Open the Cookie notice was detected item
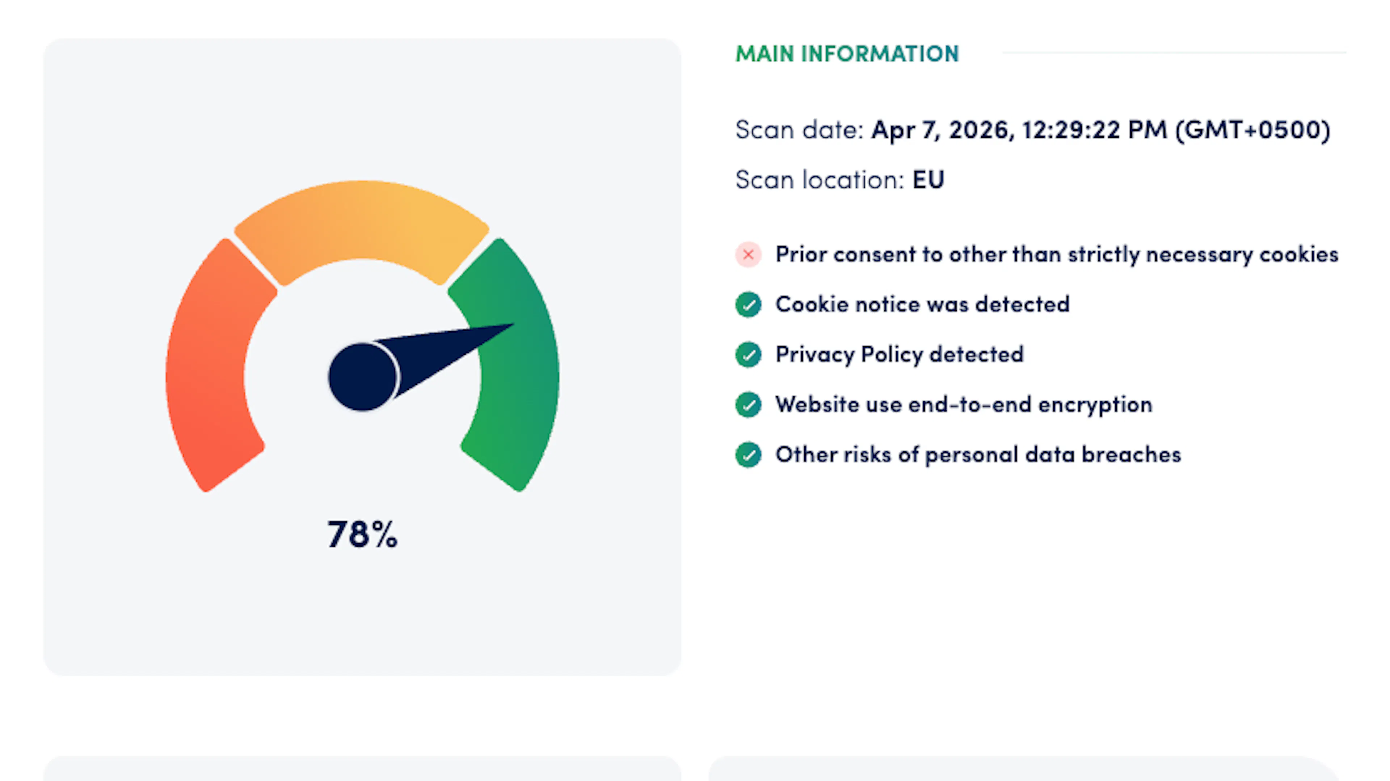 point(923,304)
